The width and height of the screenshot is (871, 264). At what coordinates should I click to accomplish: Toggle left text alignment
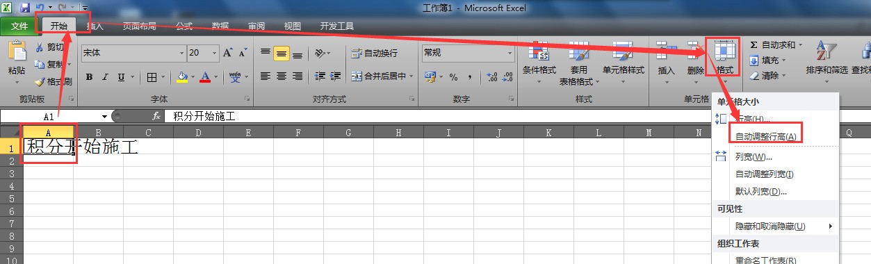click(265, 76)
